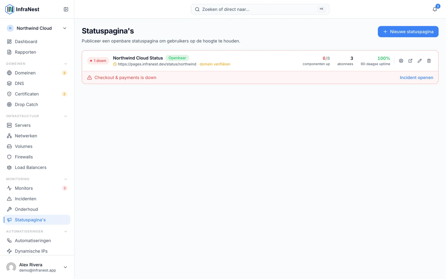Click the 1 down status badge
Screen dimensions: 446x279
pos(98,61)
